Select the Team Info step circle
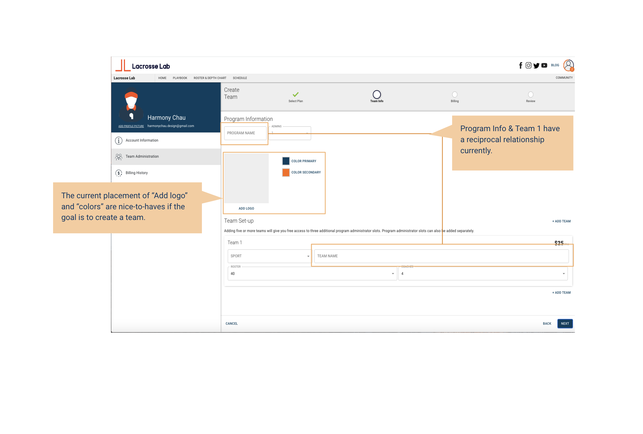The width and height of the screenshot is (643, 434). pyautogui.click(x=377, y=94)
